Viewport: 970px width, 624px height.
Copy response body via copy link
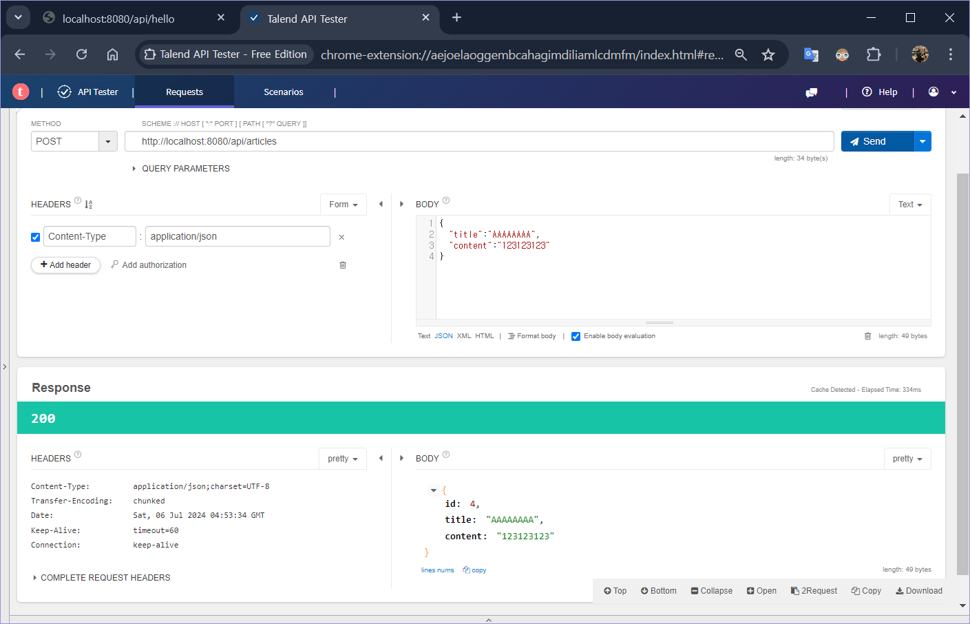coord(475,570)
